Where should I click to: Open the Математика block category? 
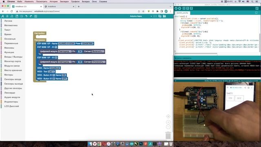click(11, 25)
